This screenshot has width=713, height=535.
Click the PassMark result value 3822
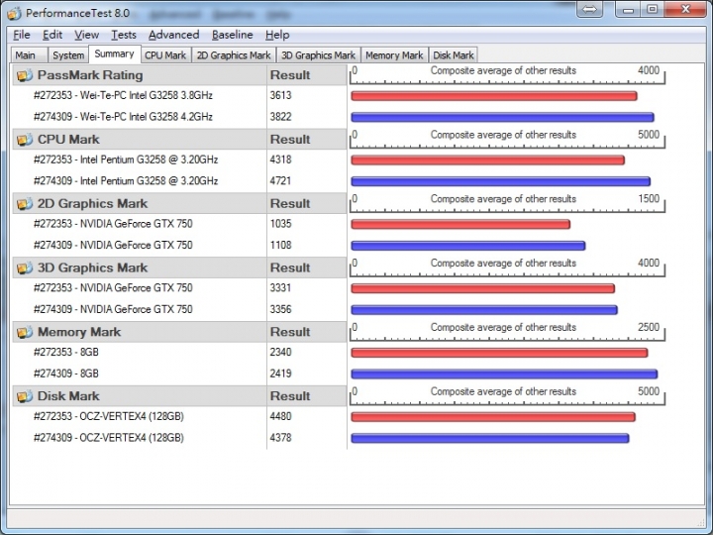(x=280, y=117)
